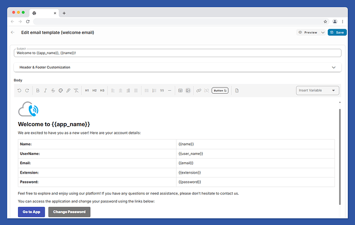Go forward in browser history
355x225 pixels.
point(20,22)
